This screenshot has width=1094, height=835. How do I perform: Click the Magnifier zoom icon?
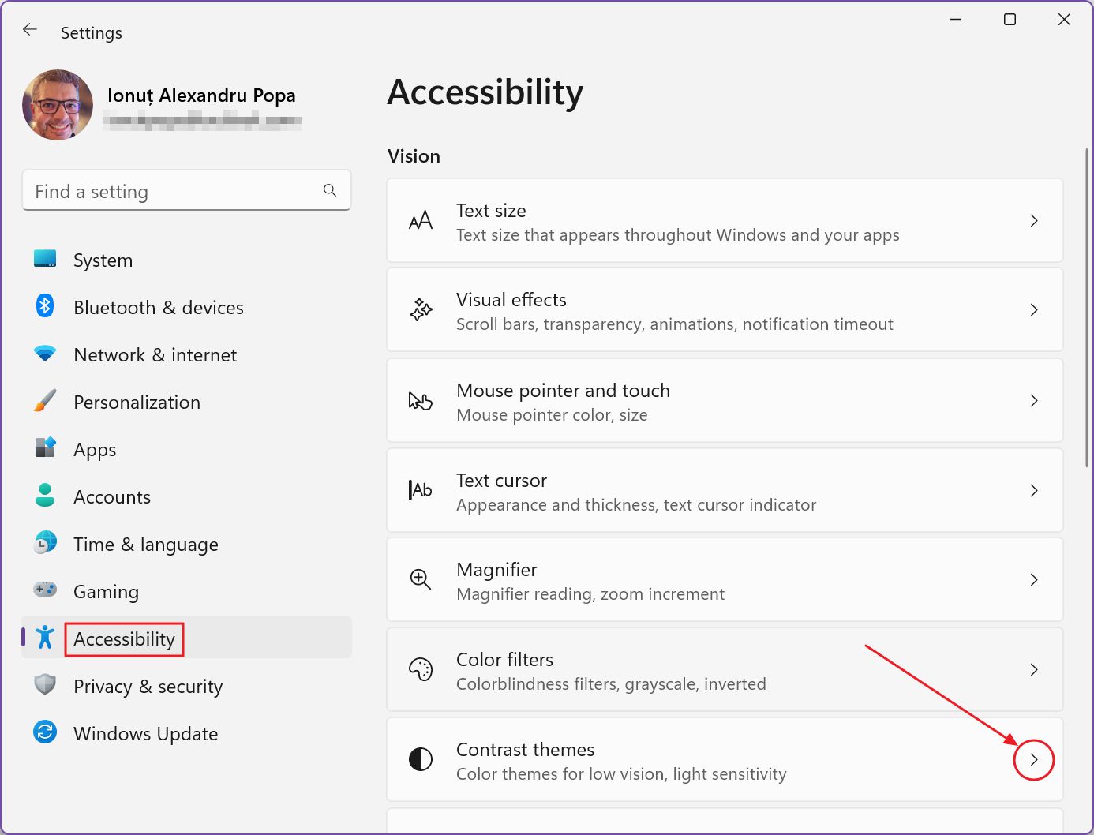point(421,579)
